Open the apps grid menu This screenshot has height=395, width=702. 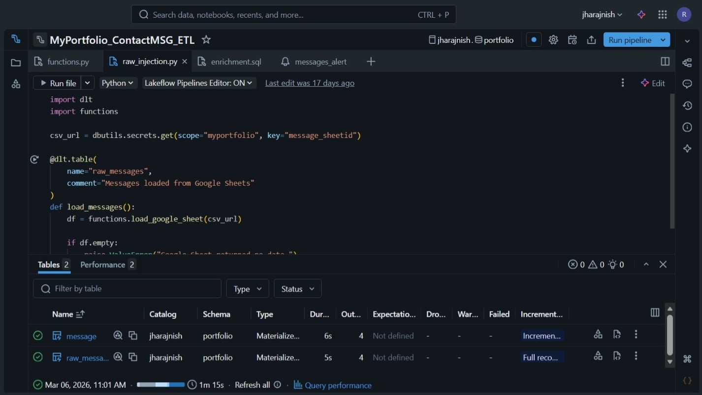click(663, 15)
